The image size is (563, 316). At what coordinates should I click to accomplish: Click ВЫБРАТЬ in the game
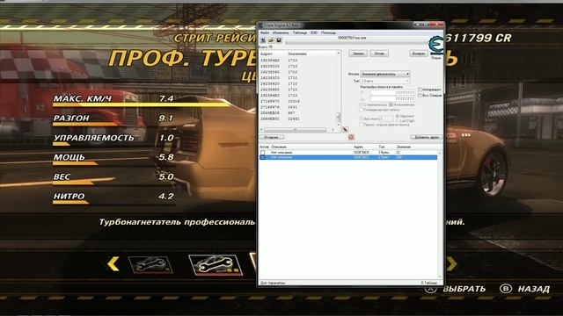click(x=464, y=289)
